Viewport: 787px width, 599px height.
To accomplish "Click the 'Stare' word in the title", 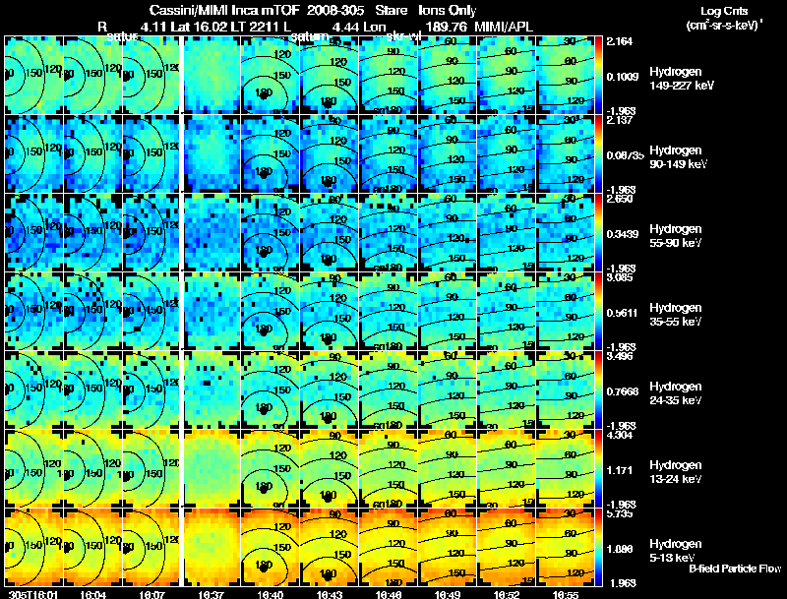I will pos(392,11).
